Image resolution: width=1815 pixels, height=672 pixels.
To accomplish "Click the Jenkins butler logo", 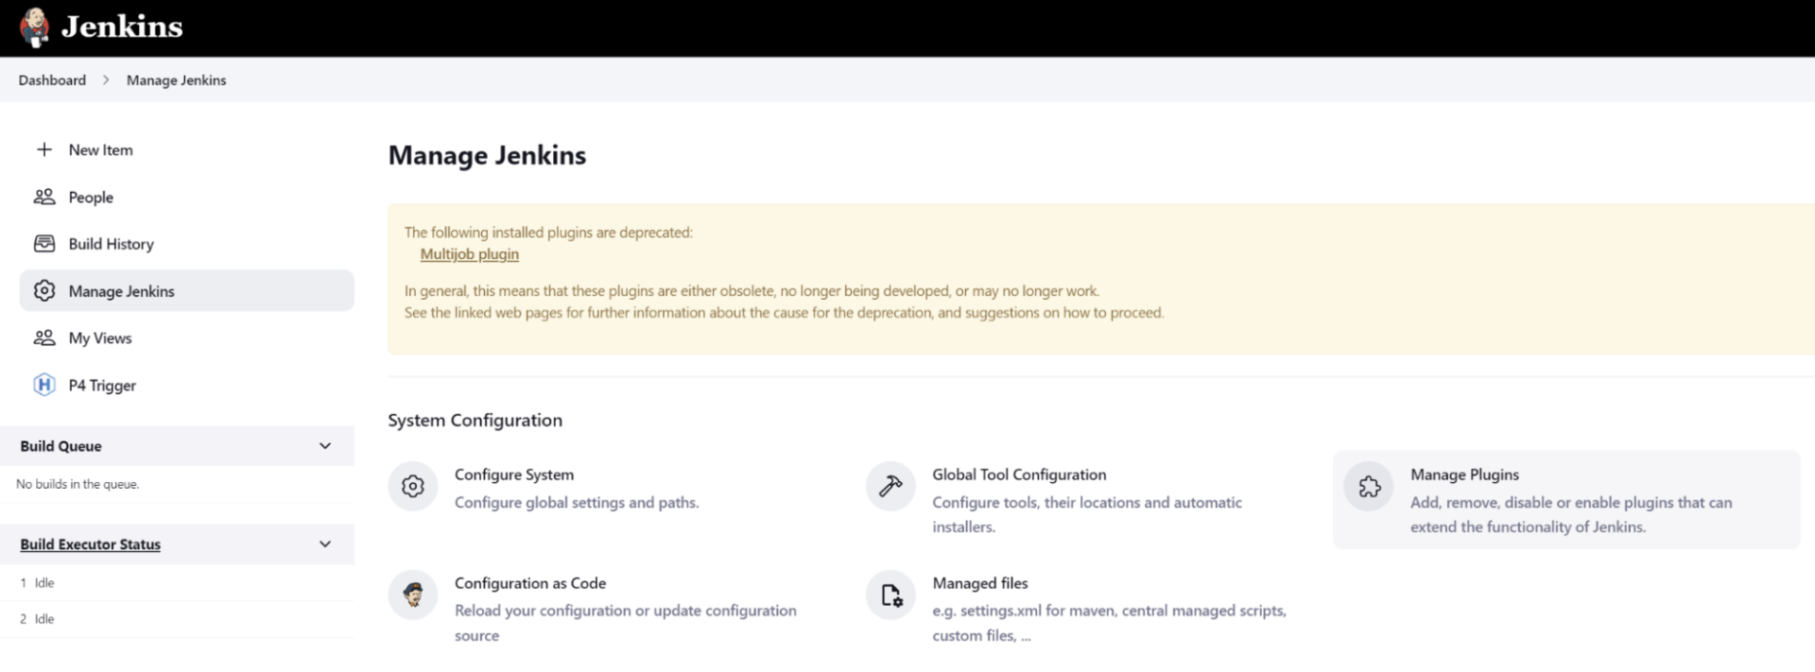I will (34, 26).
